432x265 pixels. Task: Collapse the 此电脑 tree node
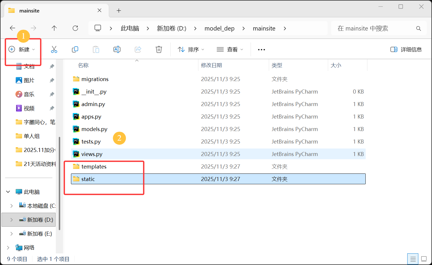(x=8, y=192)
